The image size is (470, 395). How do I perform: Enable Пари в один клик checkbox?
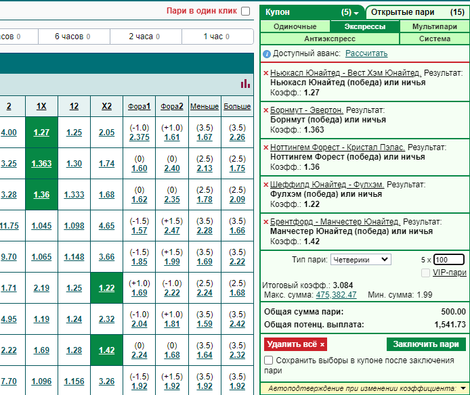(245, 11)
